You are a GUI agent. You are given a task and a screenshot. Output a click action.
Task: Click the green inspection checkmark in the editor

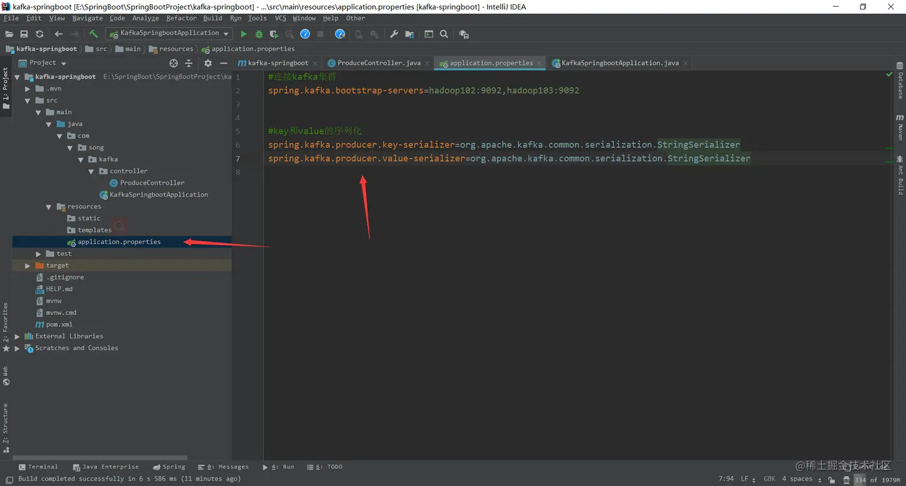(x=889, y=75)
